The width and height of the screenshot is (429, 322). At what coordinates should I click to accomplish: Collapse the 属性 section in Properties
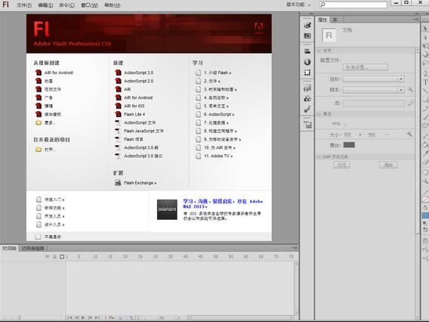pos(319,114)
